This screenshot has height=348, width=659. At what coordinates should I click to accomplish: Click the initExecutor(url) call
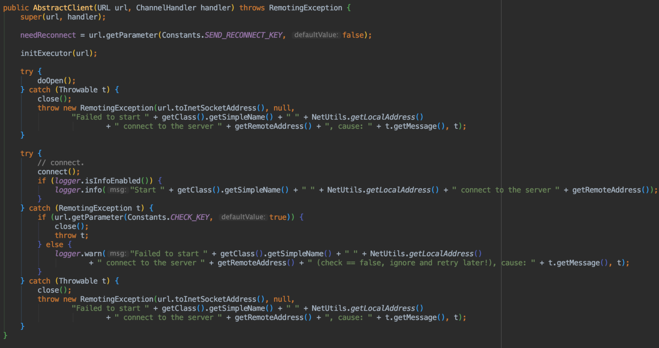pyautogui.click(x=59, y=53)
